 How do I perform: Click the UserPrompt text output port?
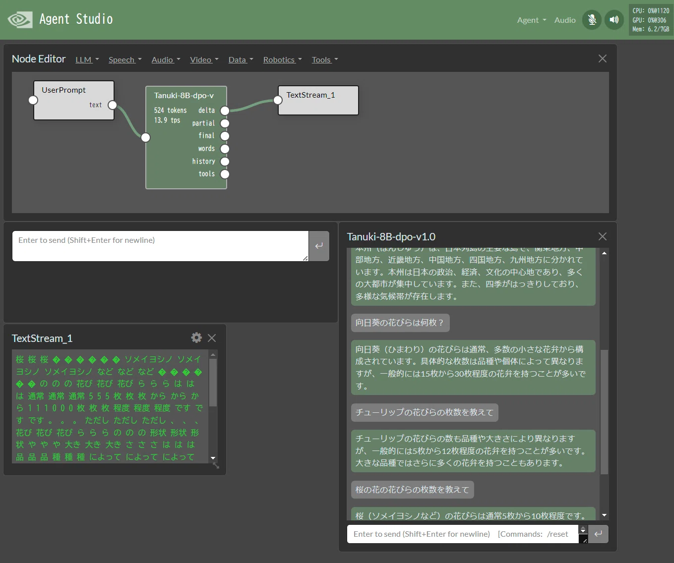pos(113,105)
